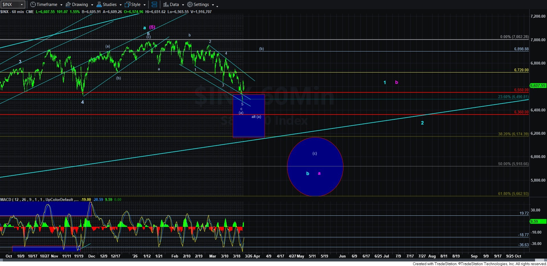Image resolution: width=547 pixels, height=266 pixels.
Task: Open the toolbar overflow arrow after Settings
Action: (217, 6)
